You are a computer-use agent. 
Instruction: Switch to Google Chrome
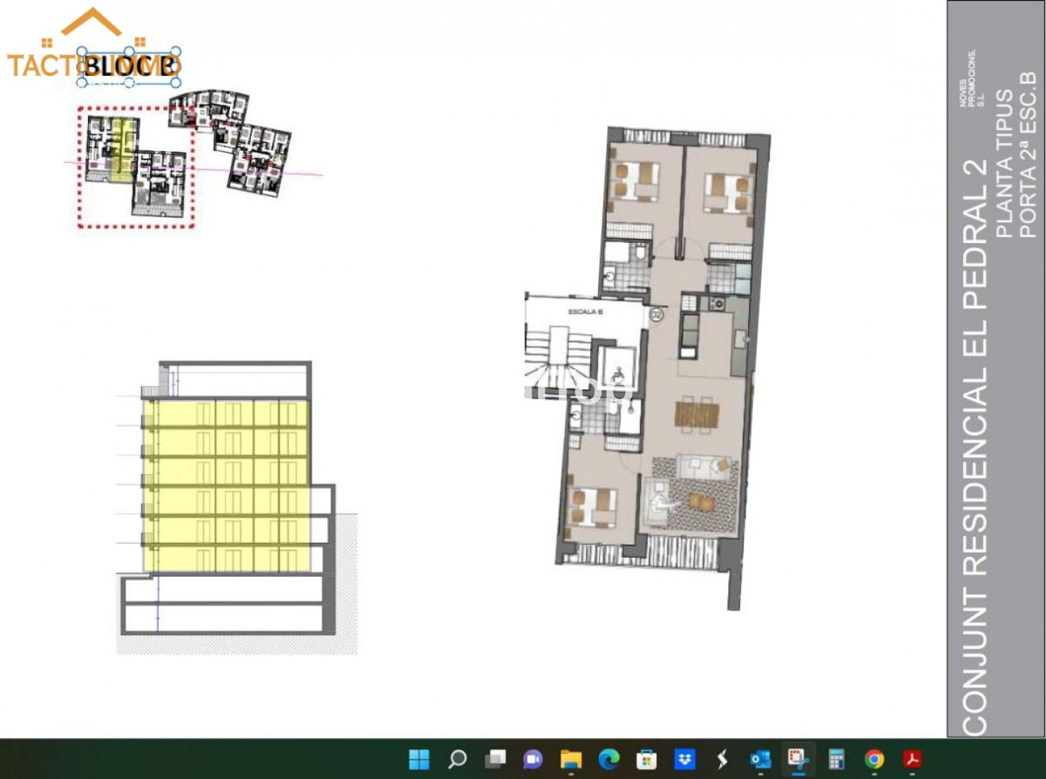[874, 759]
